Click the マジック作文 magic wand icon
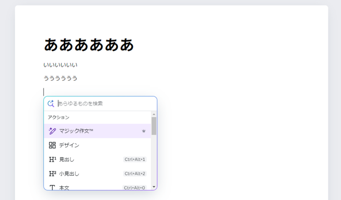 pos(52,131)
